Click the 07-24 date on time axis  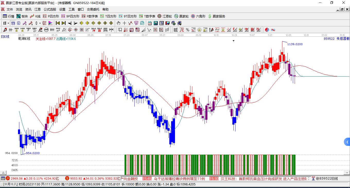(x=126, y=35)
